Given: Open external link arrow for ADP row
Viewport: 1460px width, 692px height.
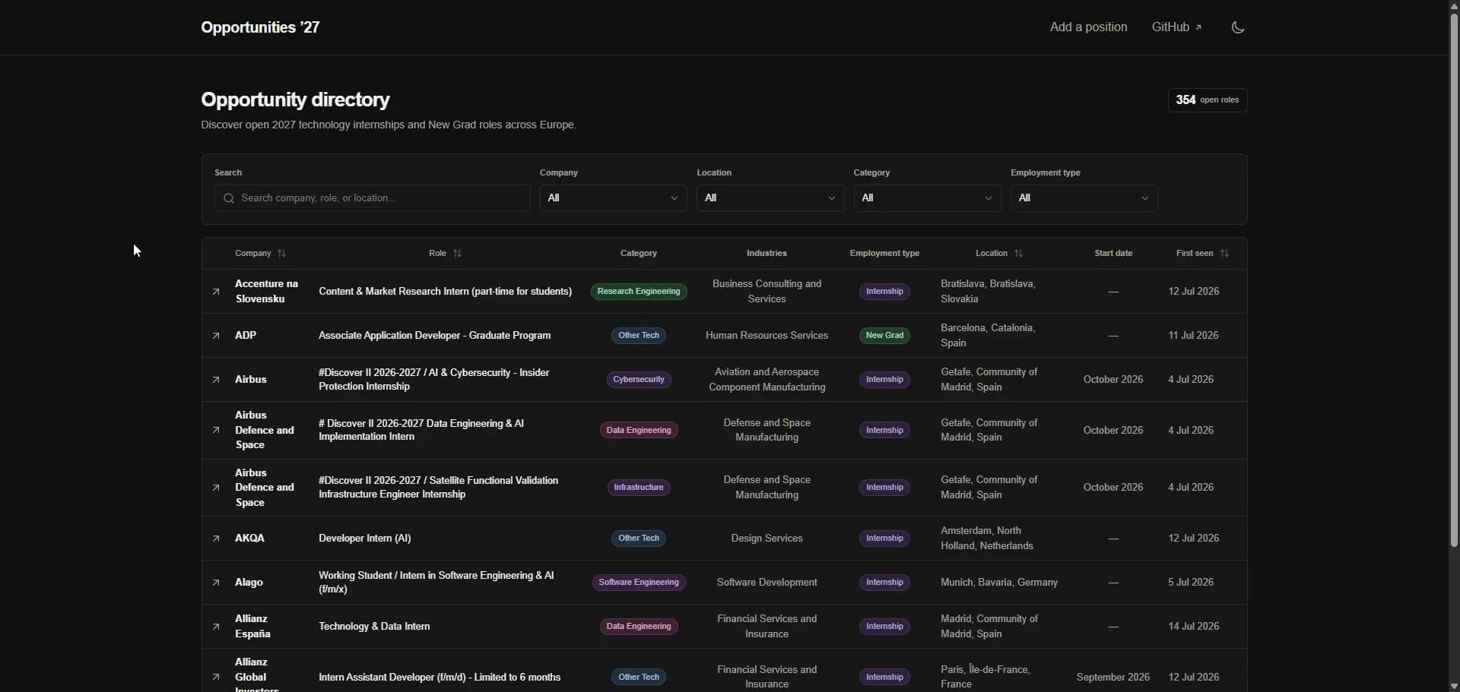Looking at the screenshot, I should click(x=216, y=336).
